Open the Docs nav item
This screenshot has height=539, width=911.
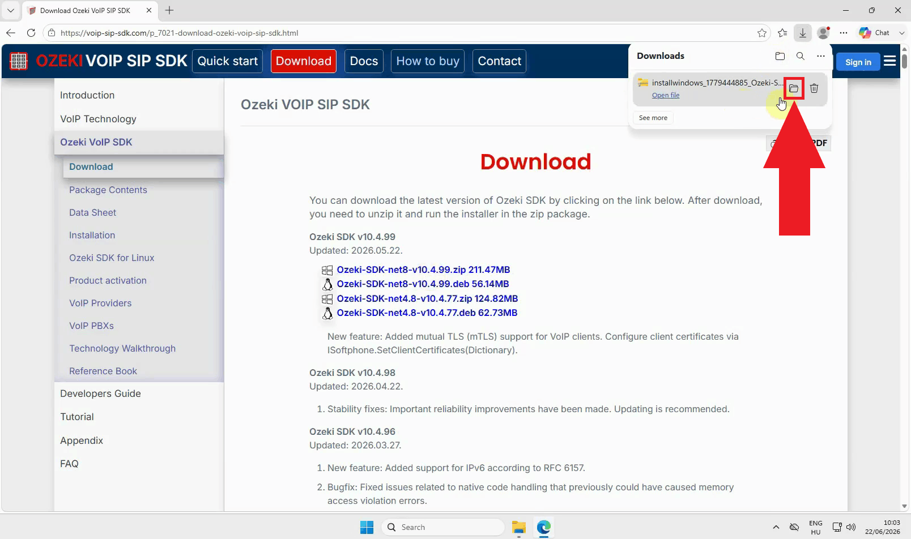click(x=364, y=61)
